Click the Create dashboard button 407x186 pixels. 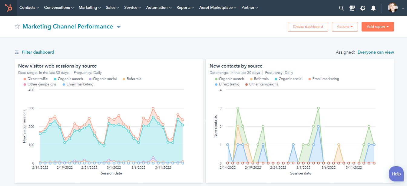click(308, 26)
